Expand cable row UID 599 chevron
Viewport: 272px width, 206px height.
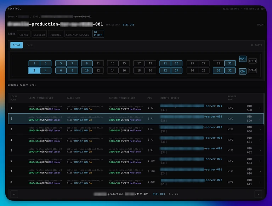[x=260, y=119]
